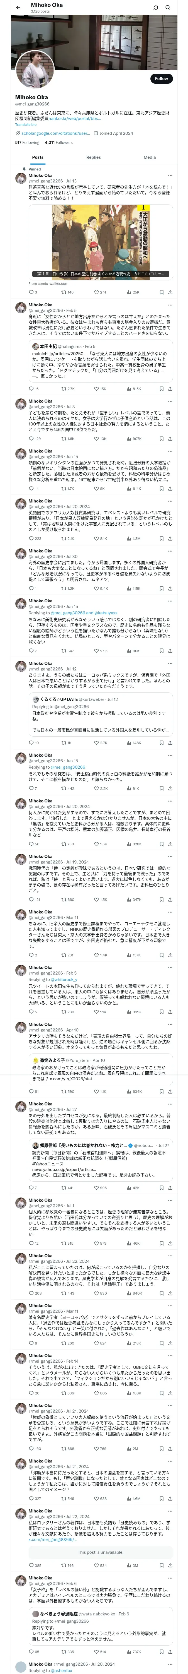Open more options on the pinned post
188x1674 pixels.
[x=170, y=175]
